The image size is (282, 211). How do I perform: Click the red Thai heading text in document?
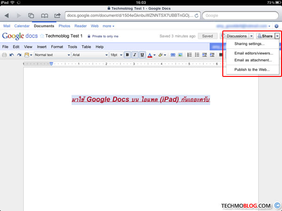pos(141,99)
